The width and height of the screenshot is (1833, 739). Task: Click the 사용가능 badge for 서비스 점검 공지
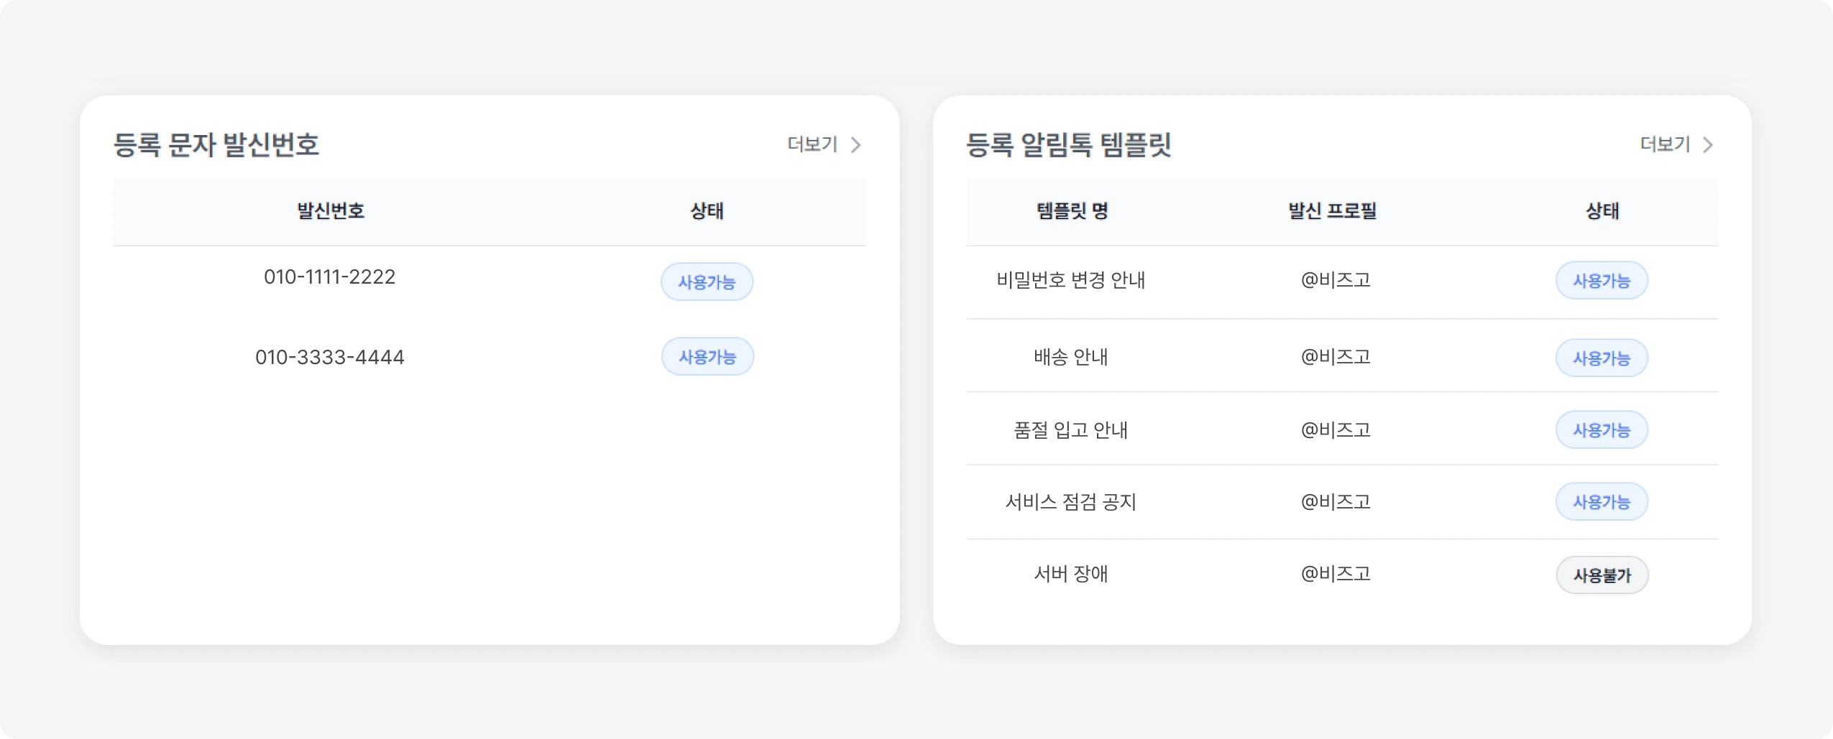[x=1602, y=501]
